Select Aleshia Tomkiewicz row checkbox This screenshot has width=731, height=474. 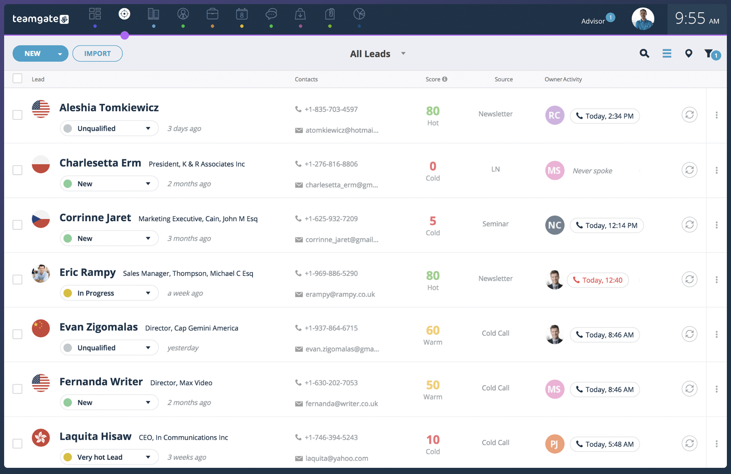tap(17, 115)
